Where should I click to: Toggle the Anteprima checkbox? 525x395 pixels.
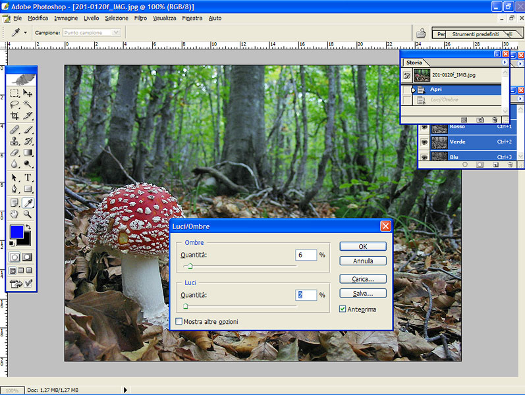342,309
